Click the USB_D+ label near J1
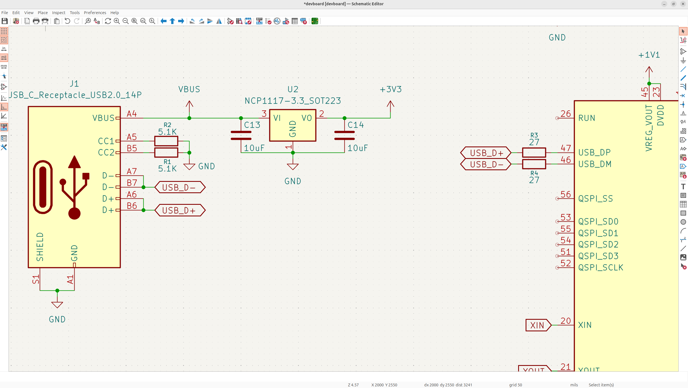 (180, 211)
